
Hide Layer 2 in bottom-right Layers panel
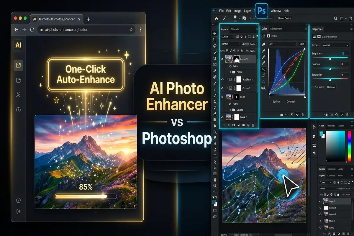[320, 201]
